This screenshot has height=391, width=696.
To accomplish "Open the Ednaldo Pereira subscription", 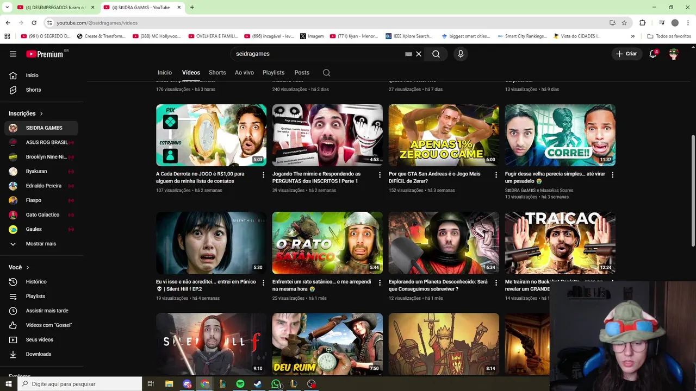I will [x=41, y=186].
